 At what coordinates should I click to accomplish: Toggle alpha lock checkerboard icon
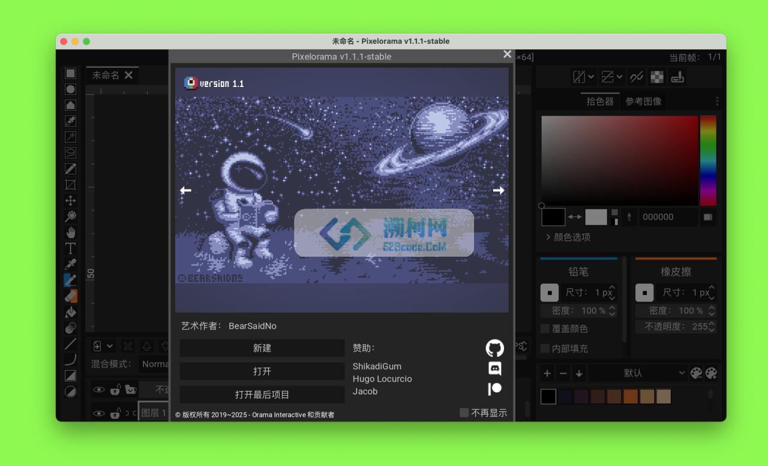pyautogui.click(x=658, y=77)
